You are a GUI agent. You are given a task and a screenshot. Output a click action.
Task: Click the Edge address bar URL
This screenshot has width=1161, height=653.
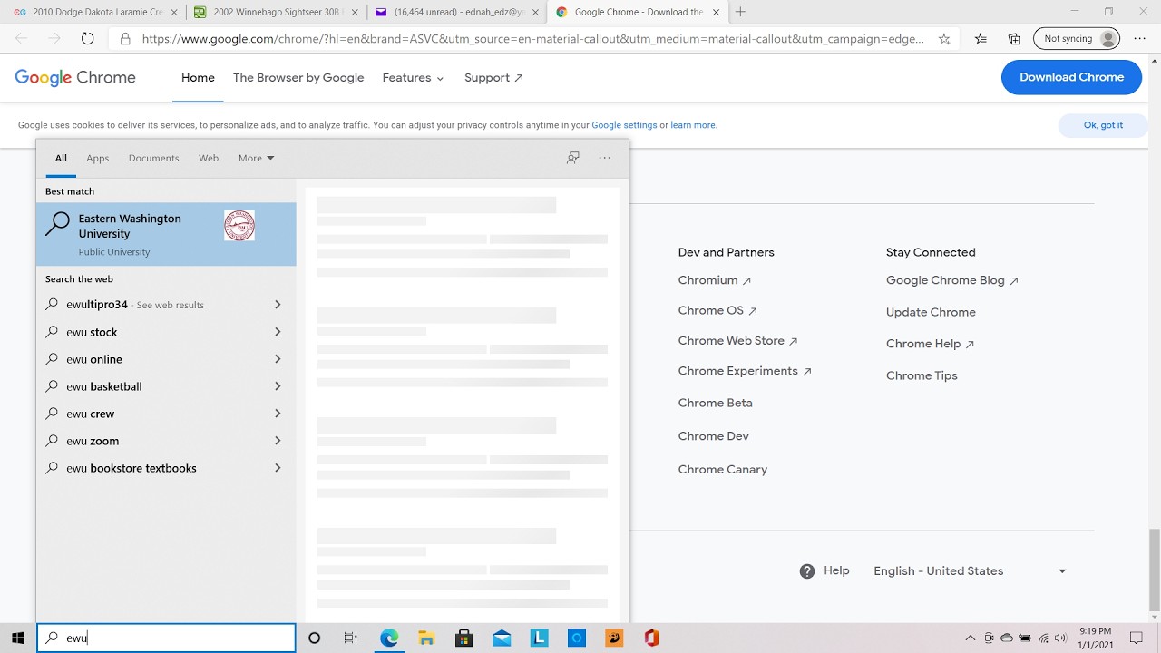tap(533, 39)
